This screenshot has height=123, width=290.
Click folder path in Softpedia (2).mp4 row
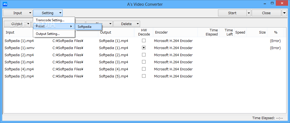click(x=68, y=55)
